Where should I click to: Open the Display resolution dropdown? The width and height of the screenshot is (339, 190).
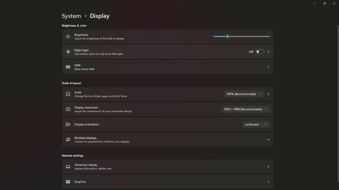point(245,109)
